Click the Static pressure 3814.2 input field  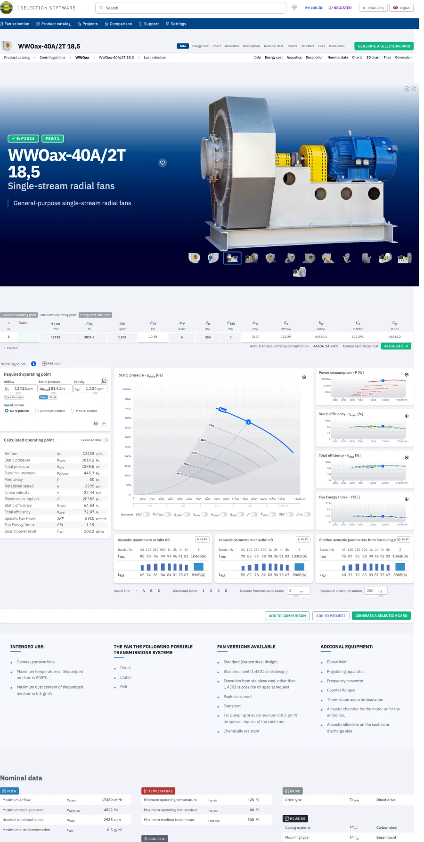pos(55,388)
